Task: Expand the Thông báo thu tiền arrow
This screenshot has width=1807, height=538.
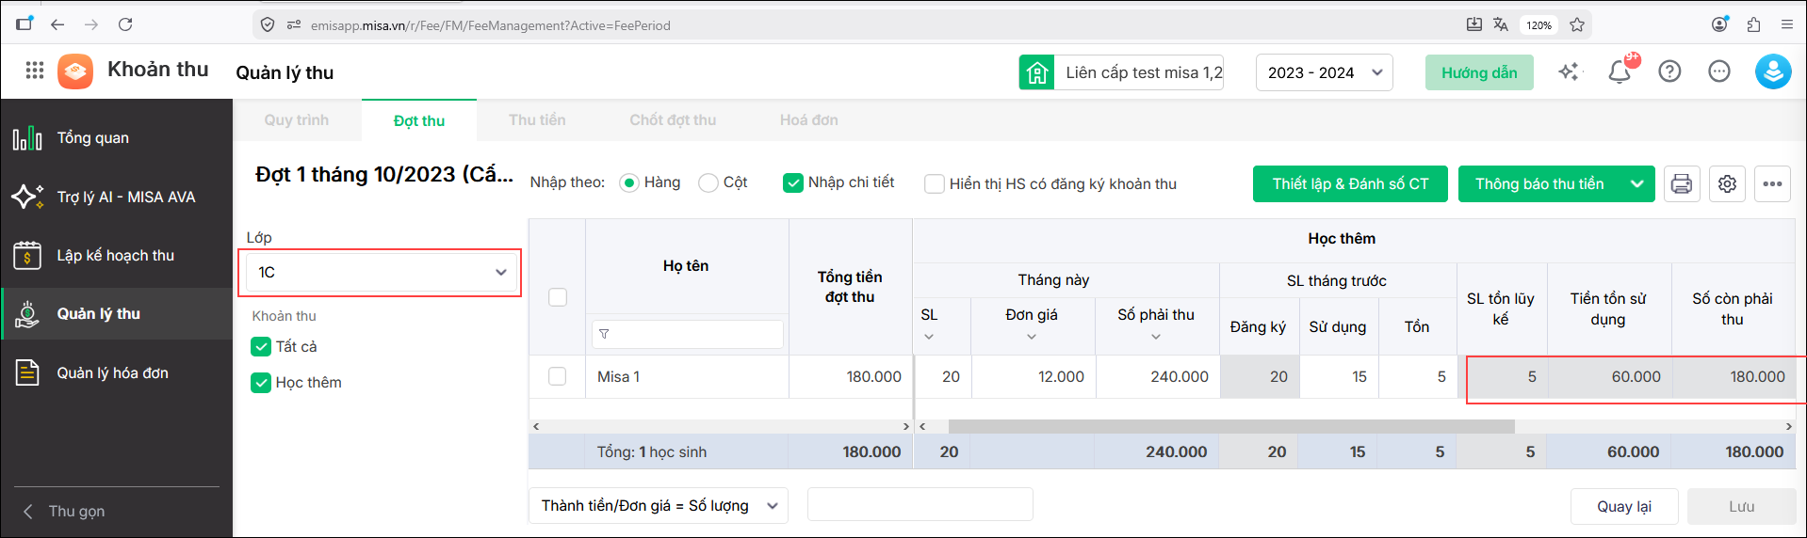Action: click(x=1637, y=184)
